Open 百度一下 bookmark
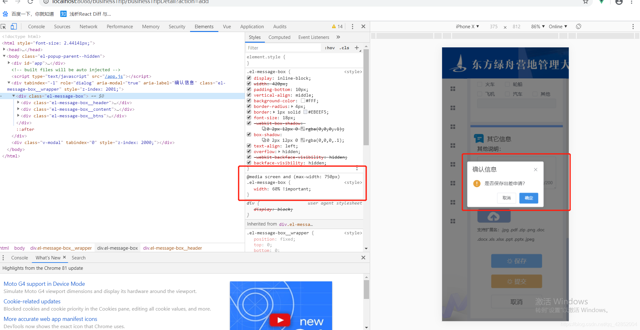The width and height of the screenshot is (640, 330). pos(28,14)
